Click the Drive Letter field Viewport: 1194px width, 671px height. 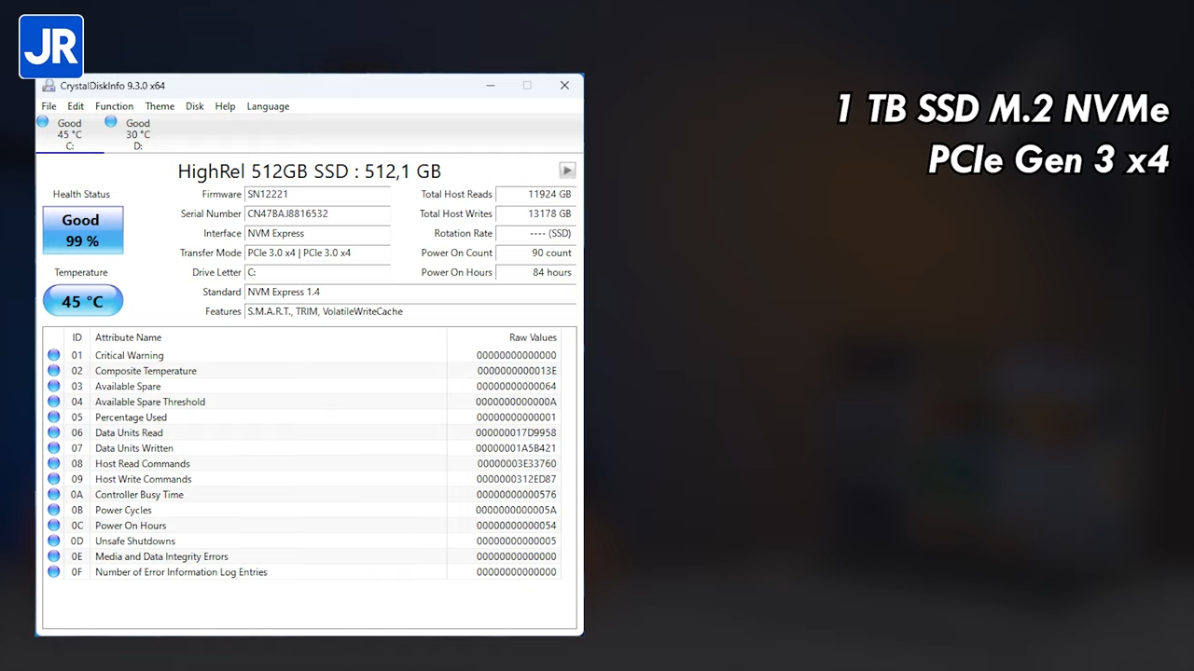[x=317, y=272]
